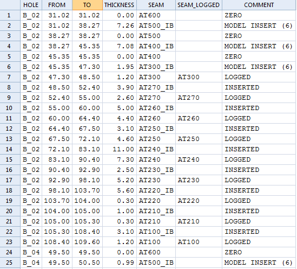297x269 pixels.
Task: Select the COMMENT column header
Action: 259,5
